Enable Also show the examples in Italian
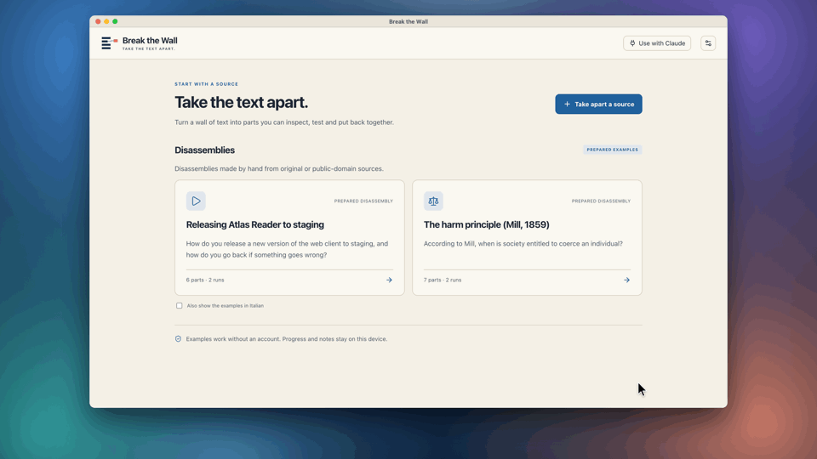 click(x=180, y=305)
